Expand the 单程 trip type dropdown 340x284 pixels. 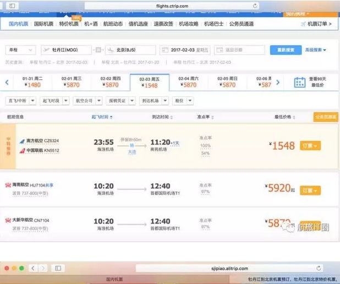(x=20, y=50)
